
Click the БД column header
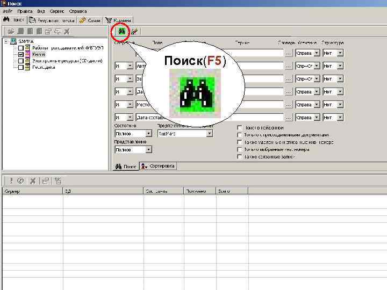click(103, 191)
